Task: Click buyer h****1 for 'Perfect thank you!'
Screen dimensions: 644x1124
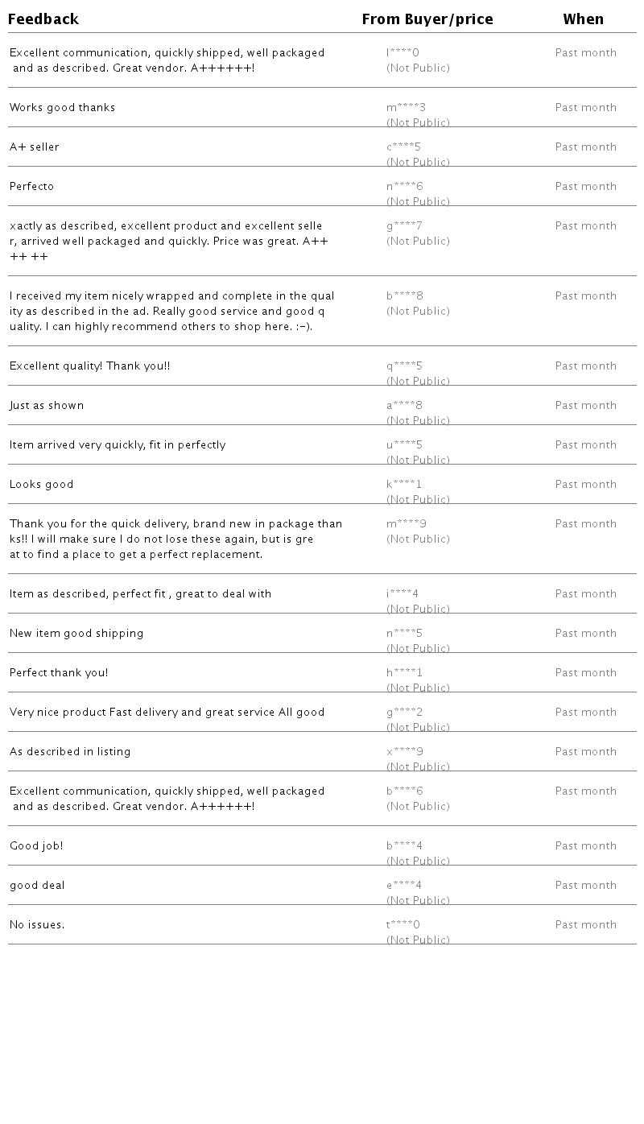Action: coord(404,673)
